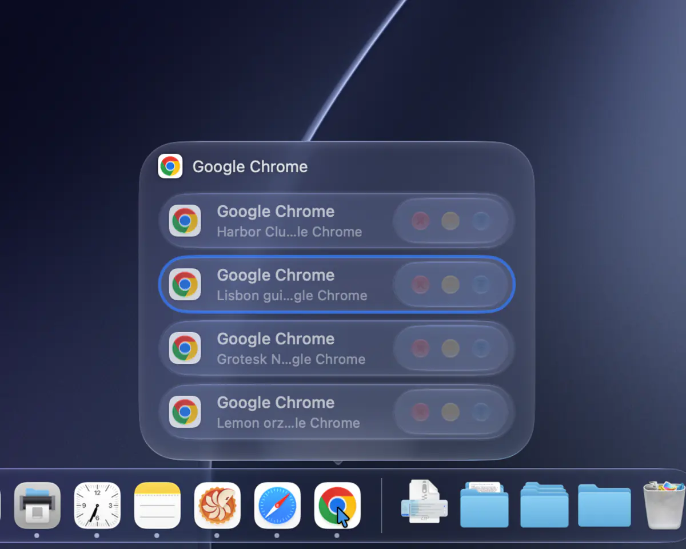Click the blue button on Lisbon gui row
This screenshot has width=686, height=549.
pyautogui.click(x=481, y=284)
